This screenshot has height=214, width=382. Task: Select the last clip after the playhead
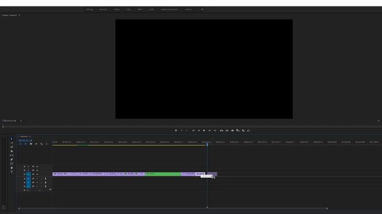click(x=212, y=174)
